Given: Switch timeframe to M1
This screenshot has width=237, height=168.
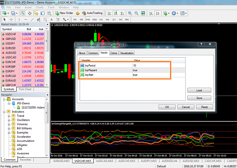Looking at the screenshot, I should tap(75, 19).
